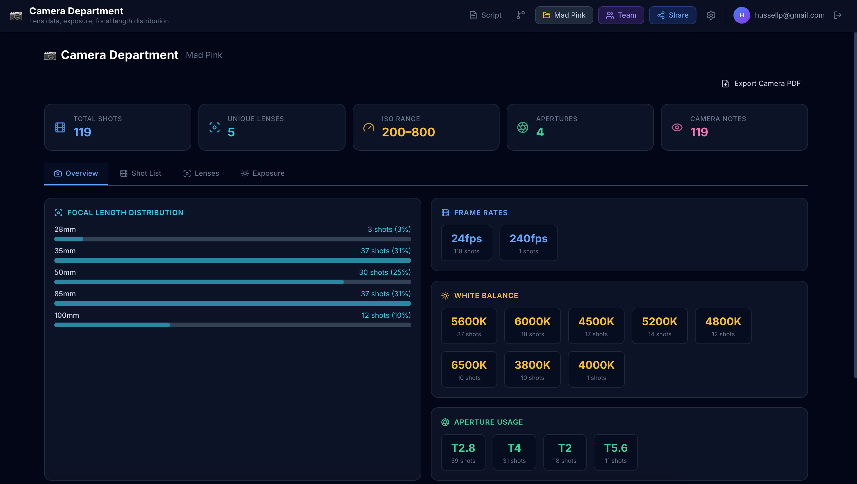Open settings via gear icon

click(x=711, y=15)
